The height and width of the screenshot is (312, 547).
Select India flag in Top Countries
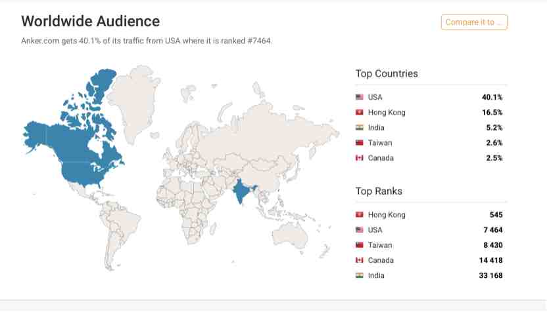(x=360, y=128)
